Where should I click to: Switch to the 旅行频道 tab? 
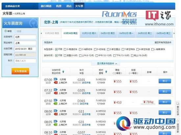point(46,6)
